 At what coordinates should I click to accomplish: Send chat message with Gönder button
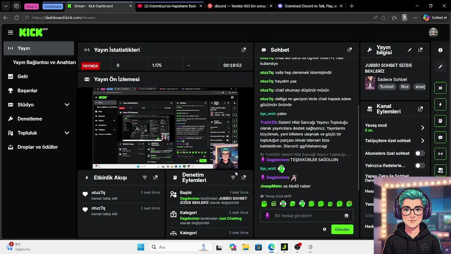click(x=342, y=229)
